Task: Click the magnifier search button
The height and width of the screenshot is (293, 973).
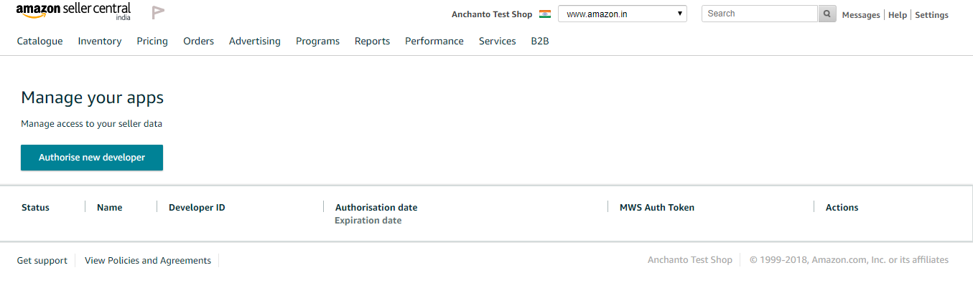Action: [827, 14]
